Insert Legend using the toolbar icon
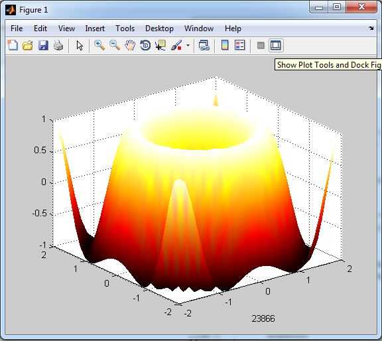Screen dimensions: 382x341 point(239,45)
